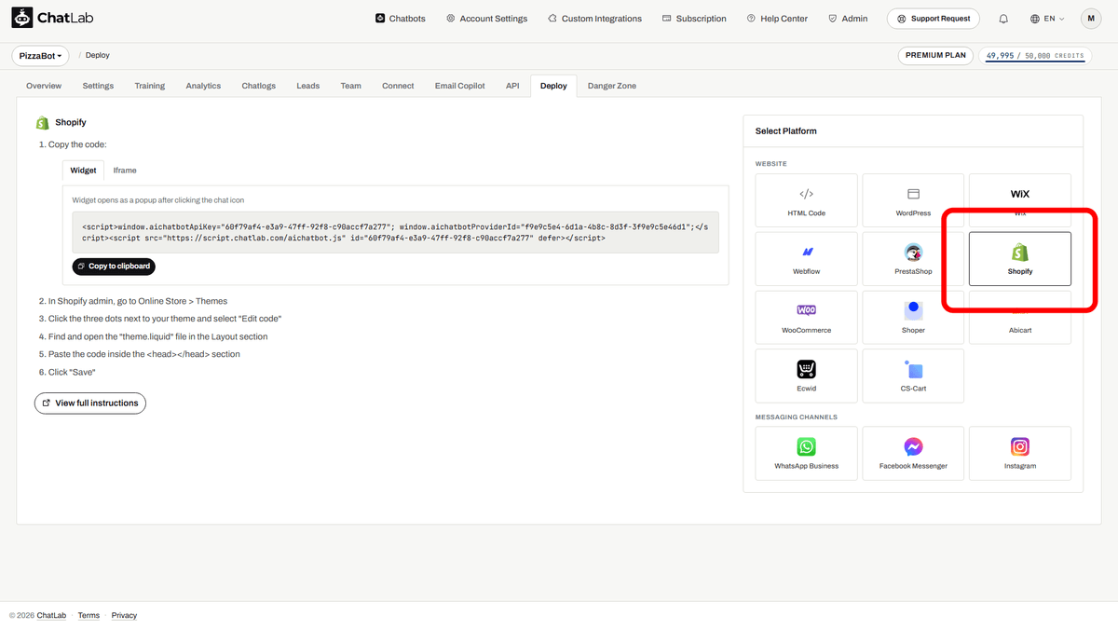1118x629 pixels.
Task: Switch to Chatlogs tab
Action: point(259,86)
